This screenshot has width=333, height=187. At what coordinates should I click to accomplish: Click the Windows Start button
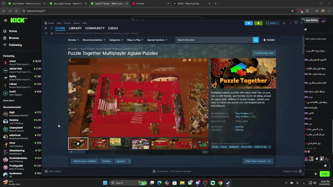coord(105,183)
